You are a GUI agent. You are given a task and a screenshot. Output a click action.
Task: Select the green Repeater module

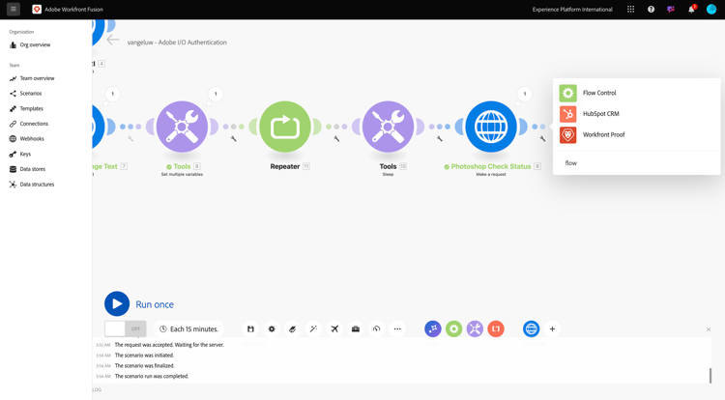coord(285,127)
